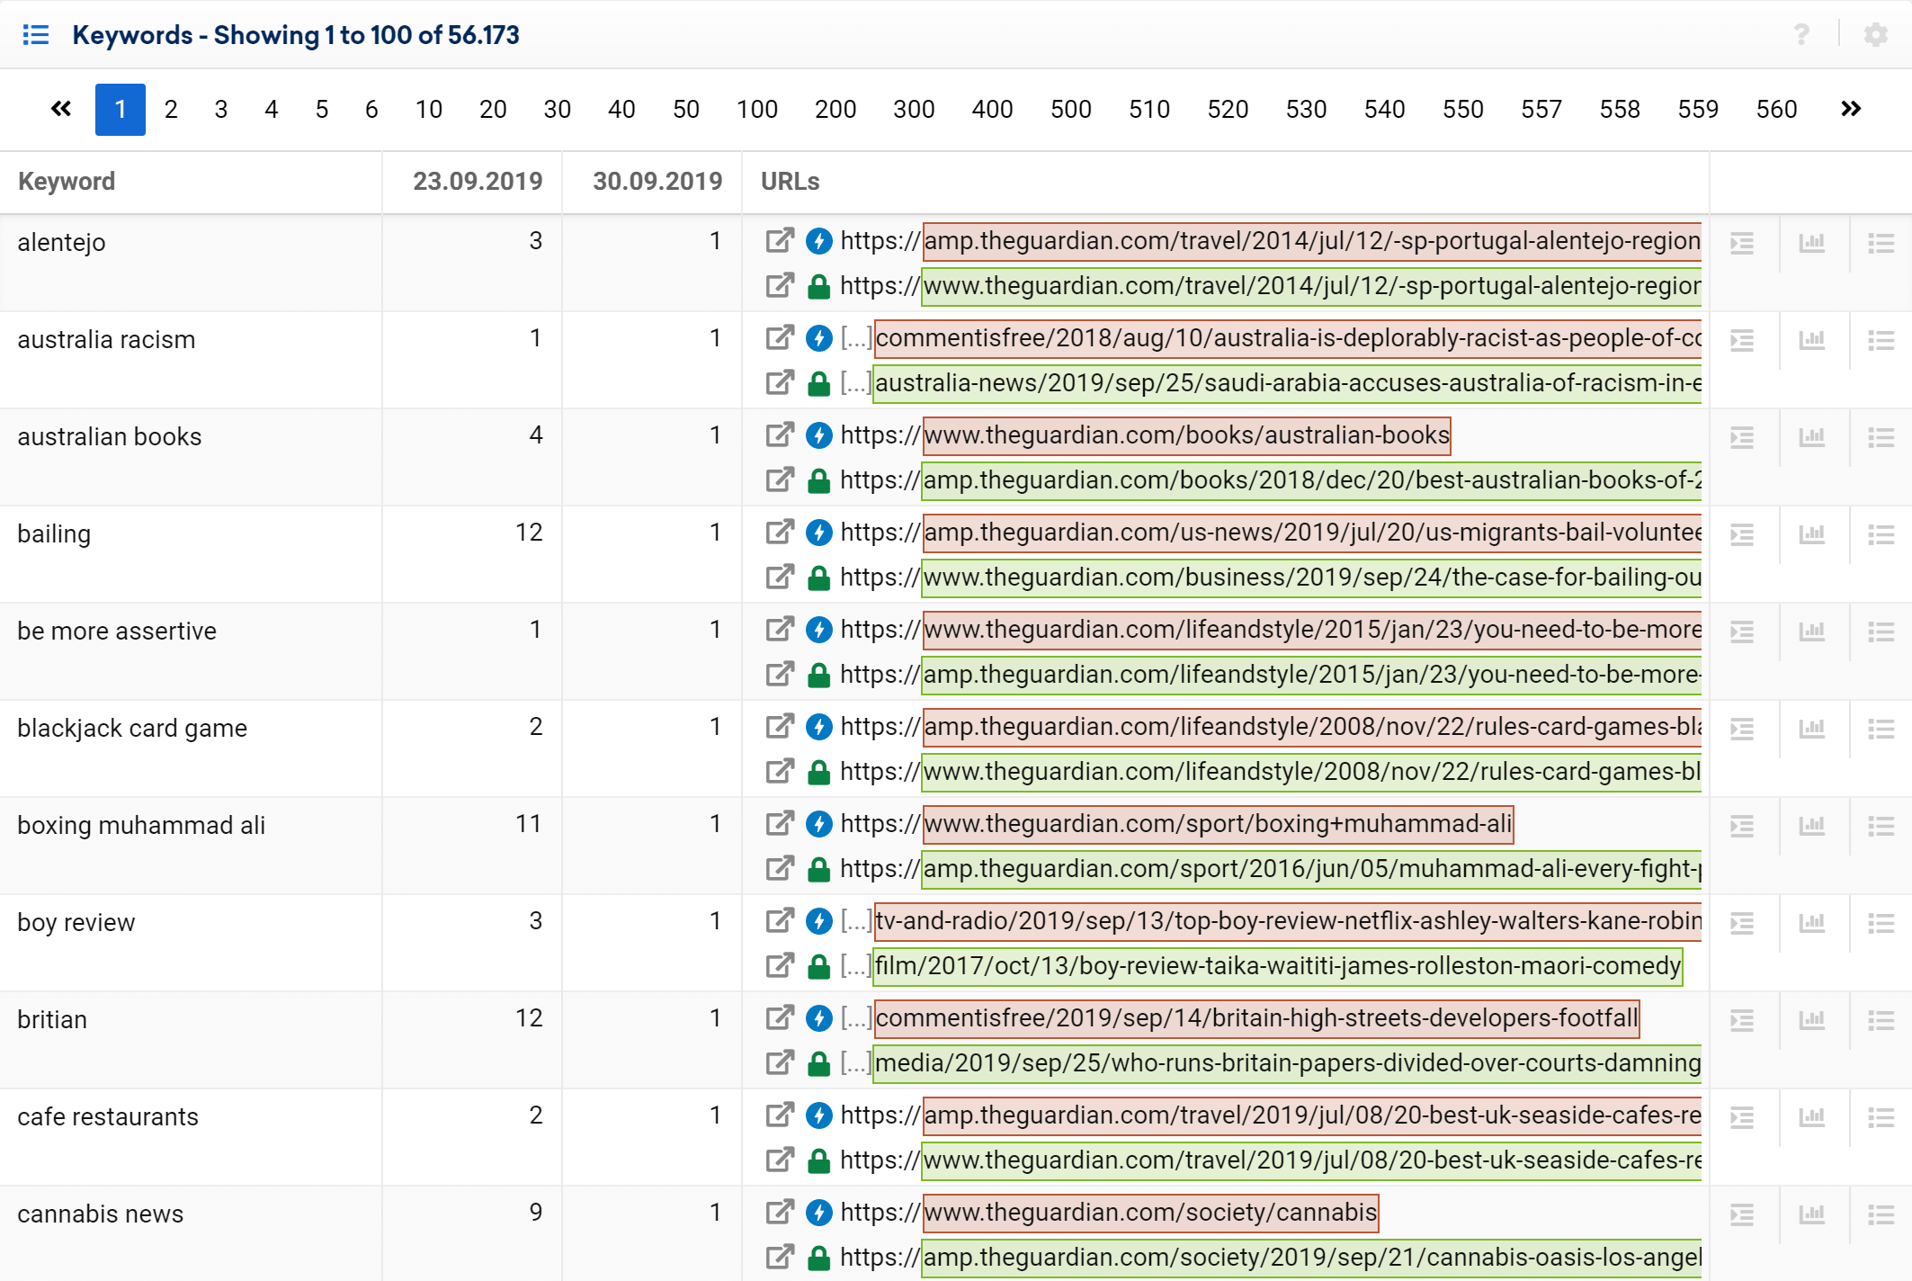Click AMP lightning icon in australia racism row
This screenshot has width=1912, height=1281.
tap(818, 338)
